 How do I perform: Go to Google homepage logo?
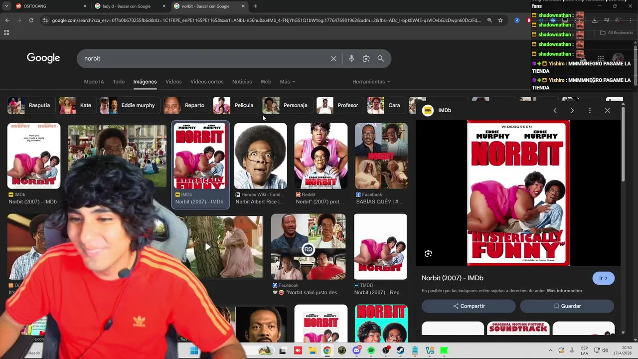click(43, 58)
